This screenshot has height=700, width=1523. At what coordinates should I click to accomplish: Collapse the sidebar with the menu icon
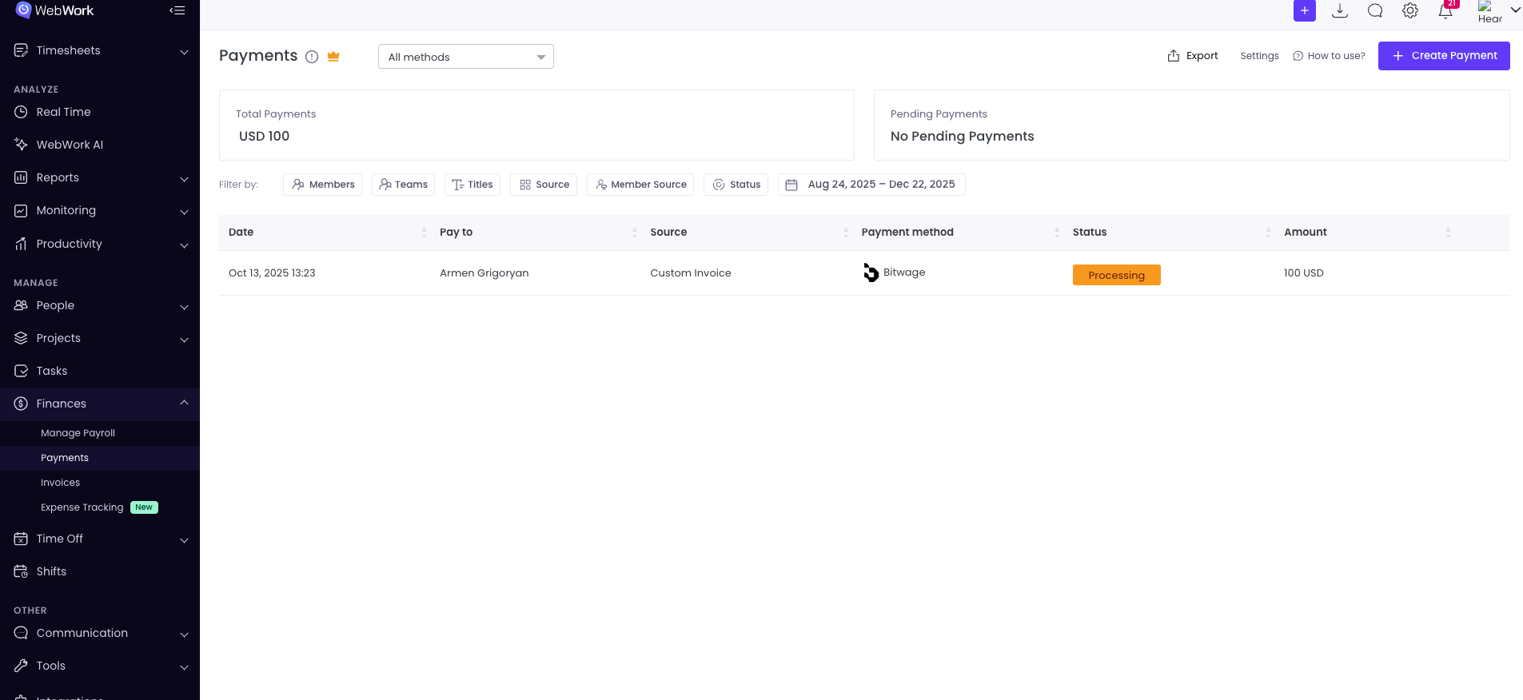[x=177, y=10]
